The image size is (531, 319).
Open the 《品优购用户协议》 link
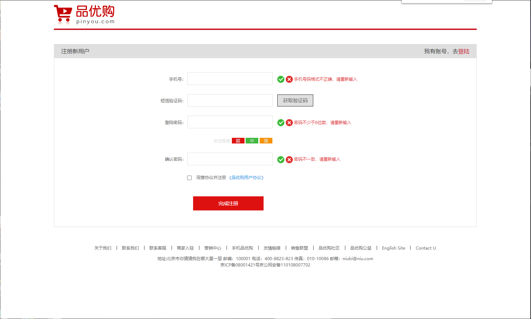tap(247, 178)
